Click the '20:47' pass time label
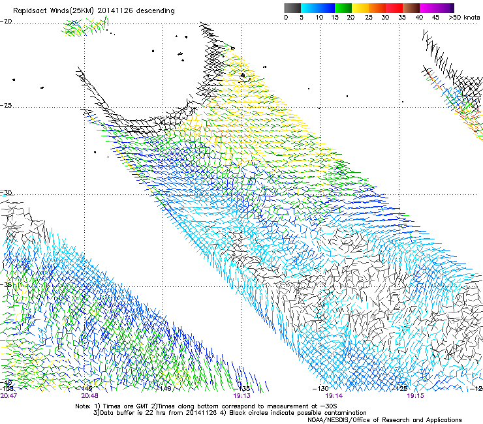 8,396
